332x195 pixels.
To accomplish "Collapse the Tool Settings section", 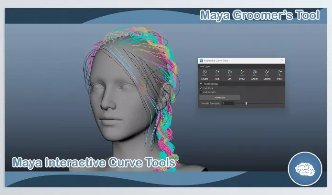I will [x=201, y=84].
